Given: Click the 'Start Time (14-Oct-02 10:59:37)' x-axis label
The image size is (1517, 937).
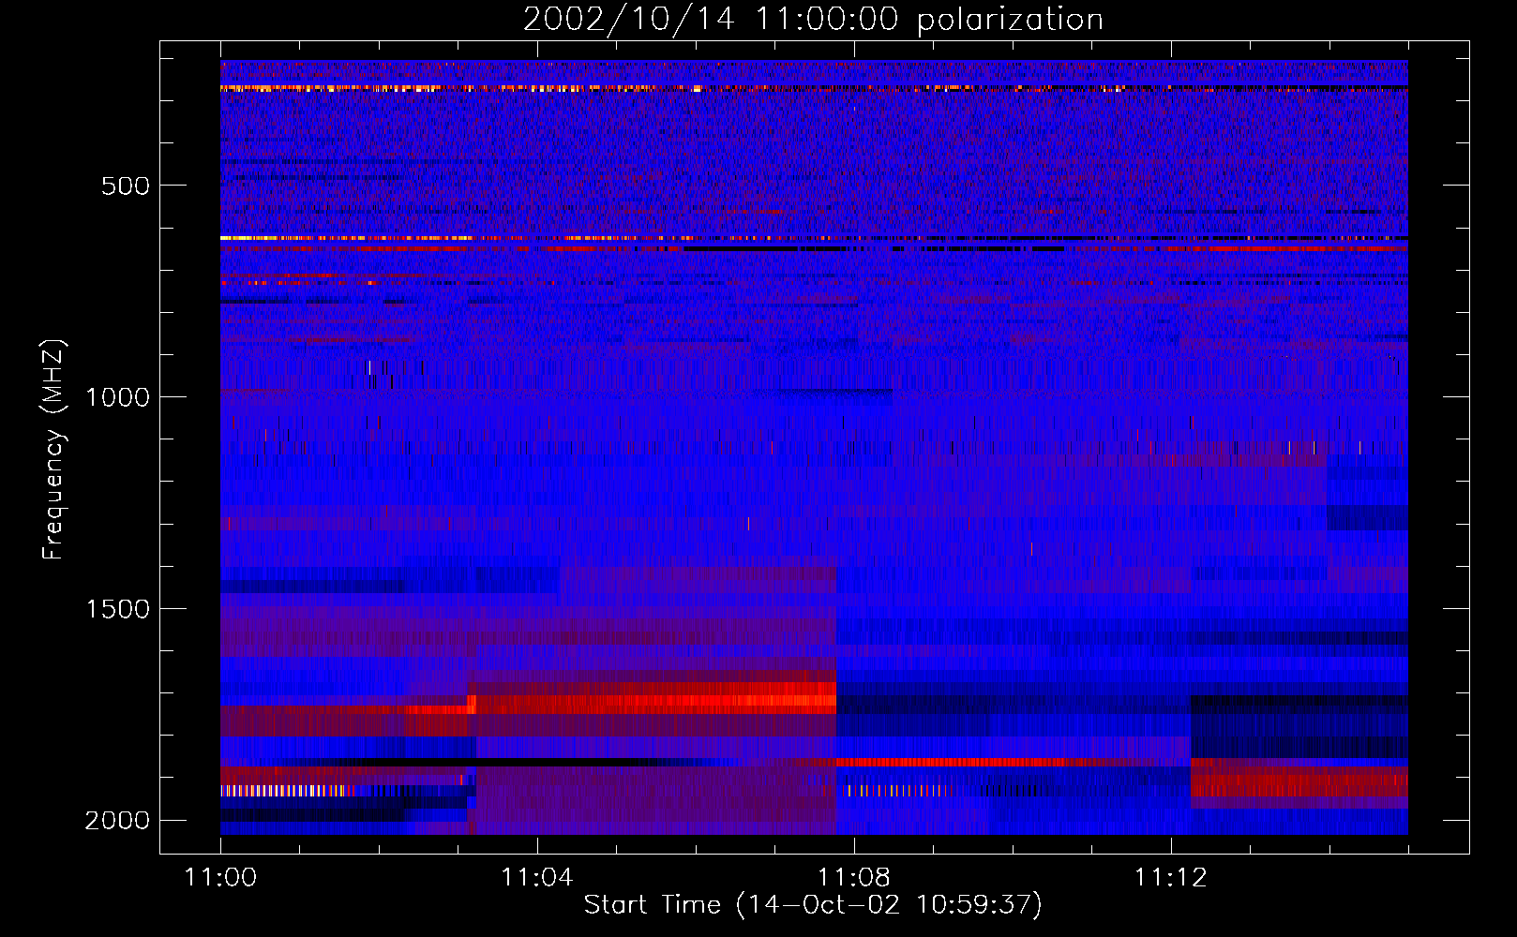Looking at the screenshot, I should [x=813, y=905].
